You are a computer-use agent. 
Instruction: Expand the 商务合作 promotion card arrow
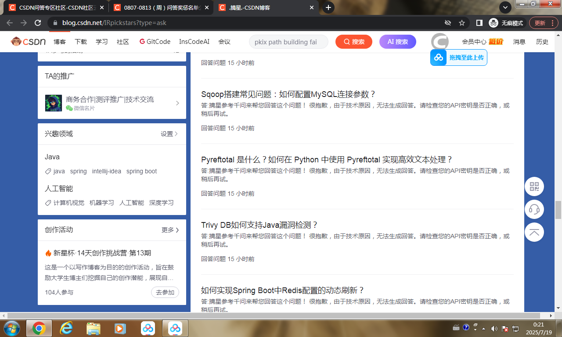pyautogui.click(x=177, y=103)
